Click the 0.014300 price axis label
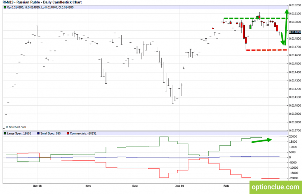 [295, 81]
